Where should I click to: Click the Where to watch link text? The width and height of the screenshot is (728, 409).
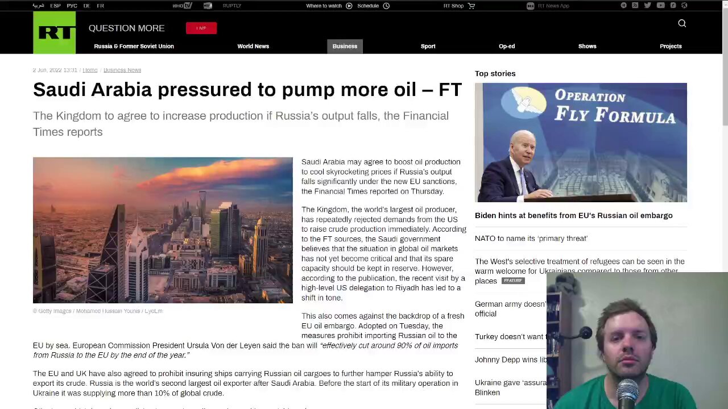point(324,6)
